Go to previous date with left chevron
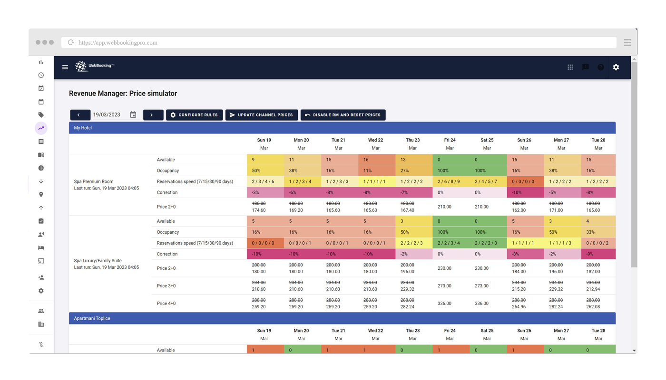666x380 pixels. 80,115
